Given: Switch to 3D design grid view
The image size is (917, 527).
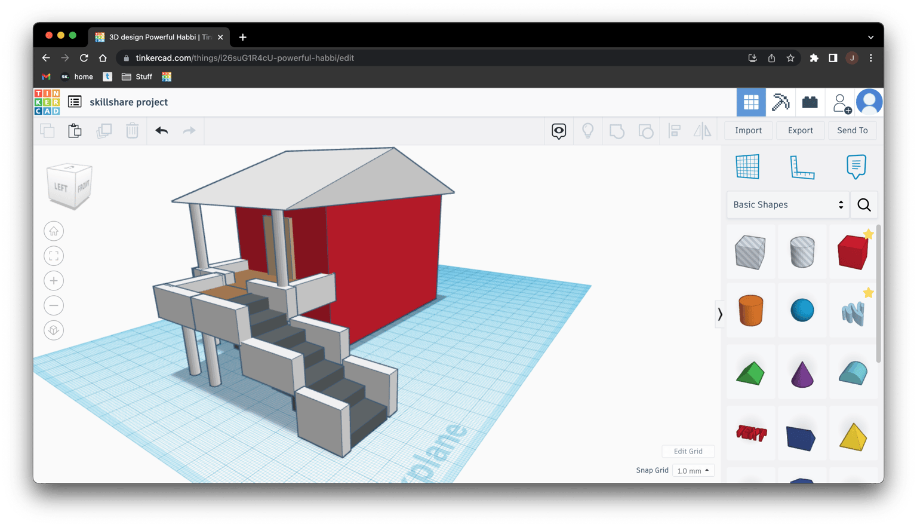Looking at the screenshot, I should coord(751,102).
